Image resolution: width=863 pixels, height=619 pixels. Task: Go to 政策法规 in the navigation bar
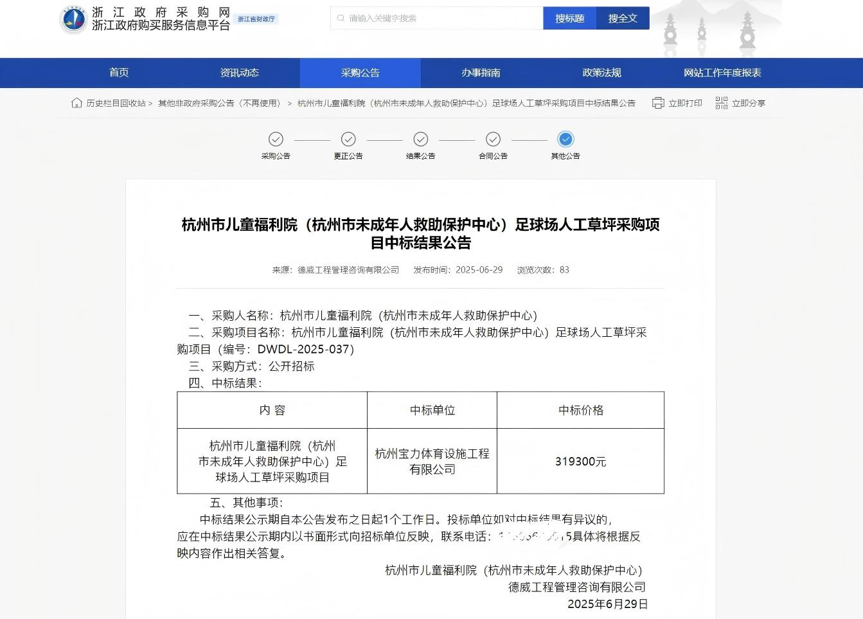(x=601, y=73)
